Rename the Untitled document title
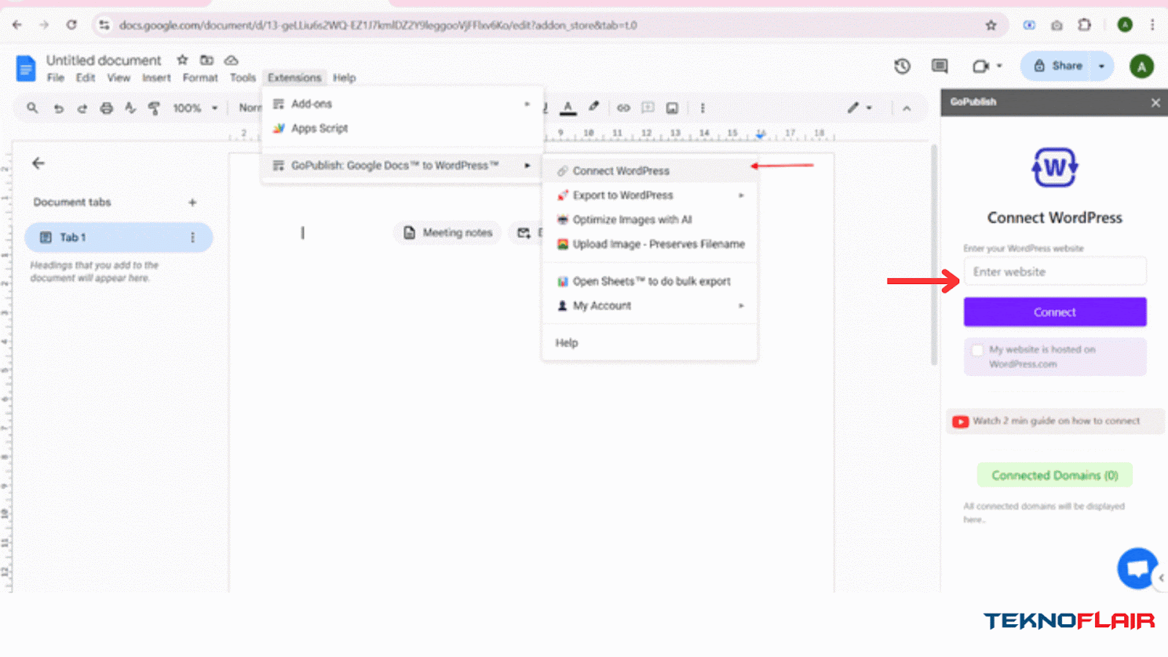1168x657 pixels. 104,60
